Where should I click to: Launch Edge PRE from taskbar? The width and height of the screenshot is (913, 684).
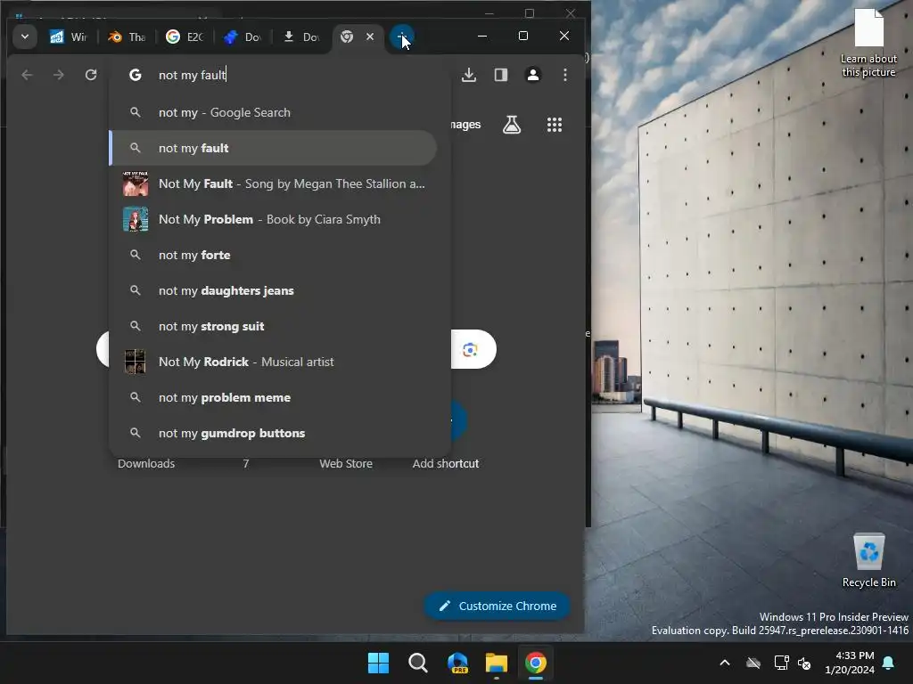(x=457, y=663)
